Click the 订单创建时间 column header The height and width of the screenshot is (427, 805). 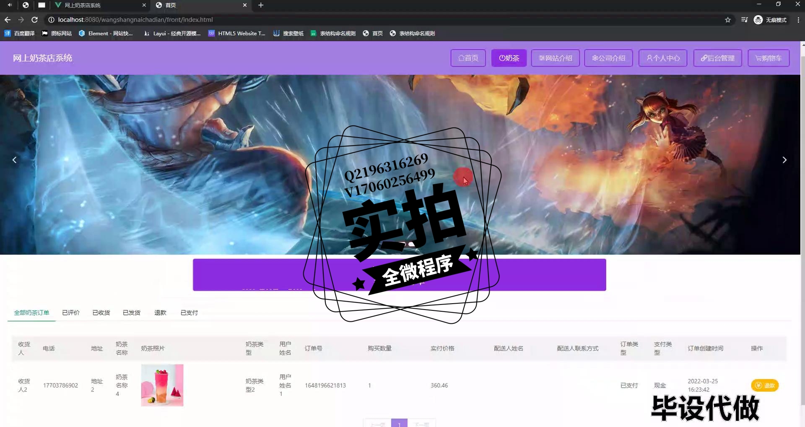click(705, 348)
